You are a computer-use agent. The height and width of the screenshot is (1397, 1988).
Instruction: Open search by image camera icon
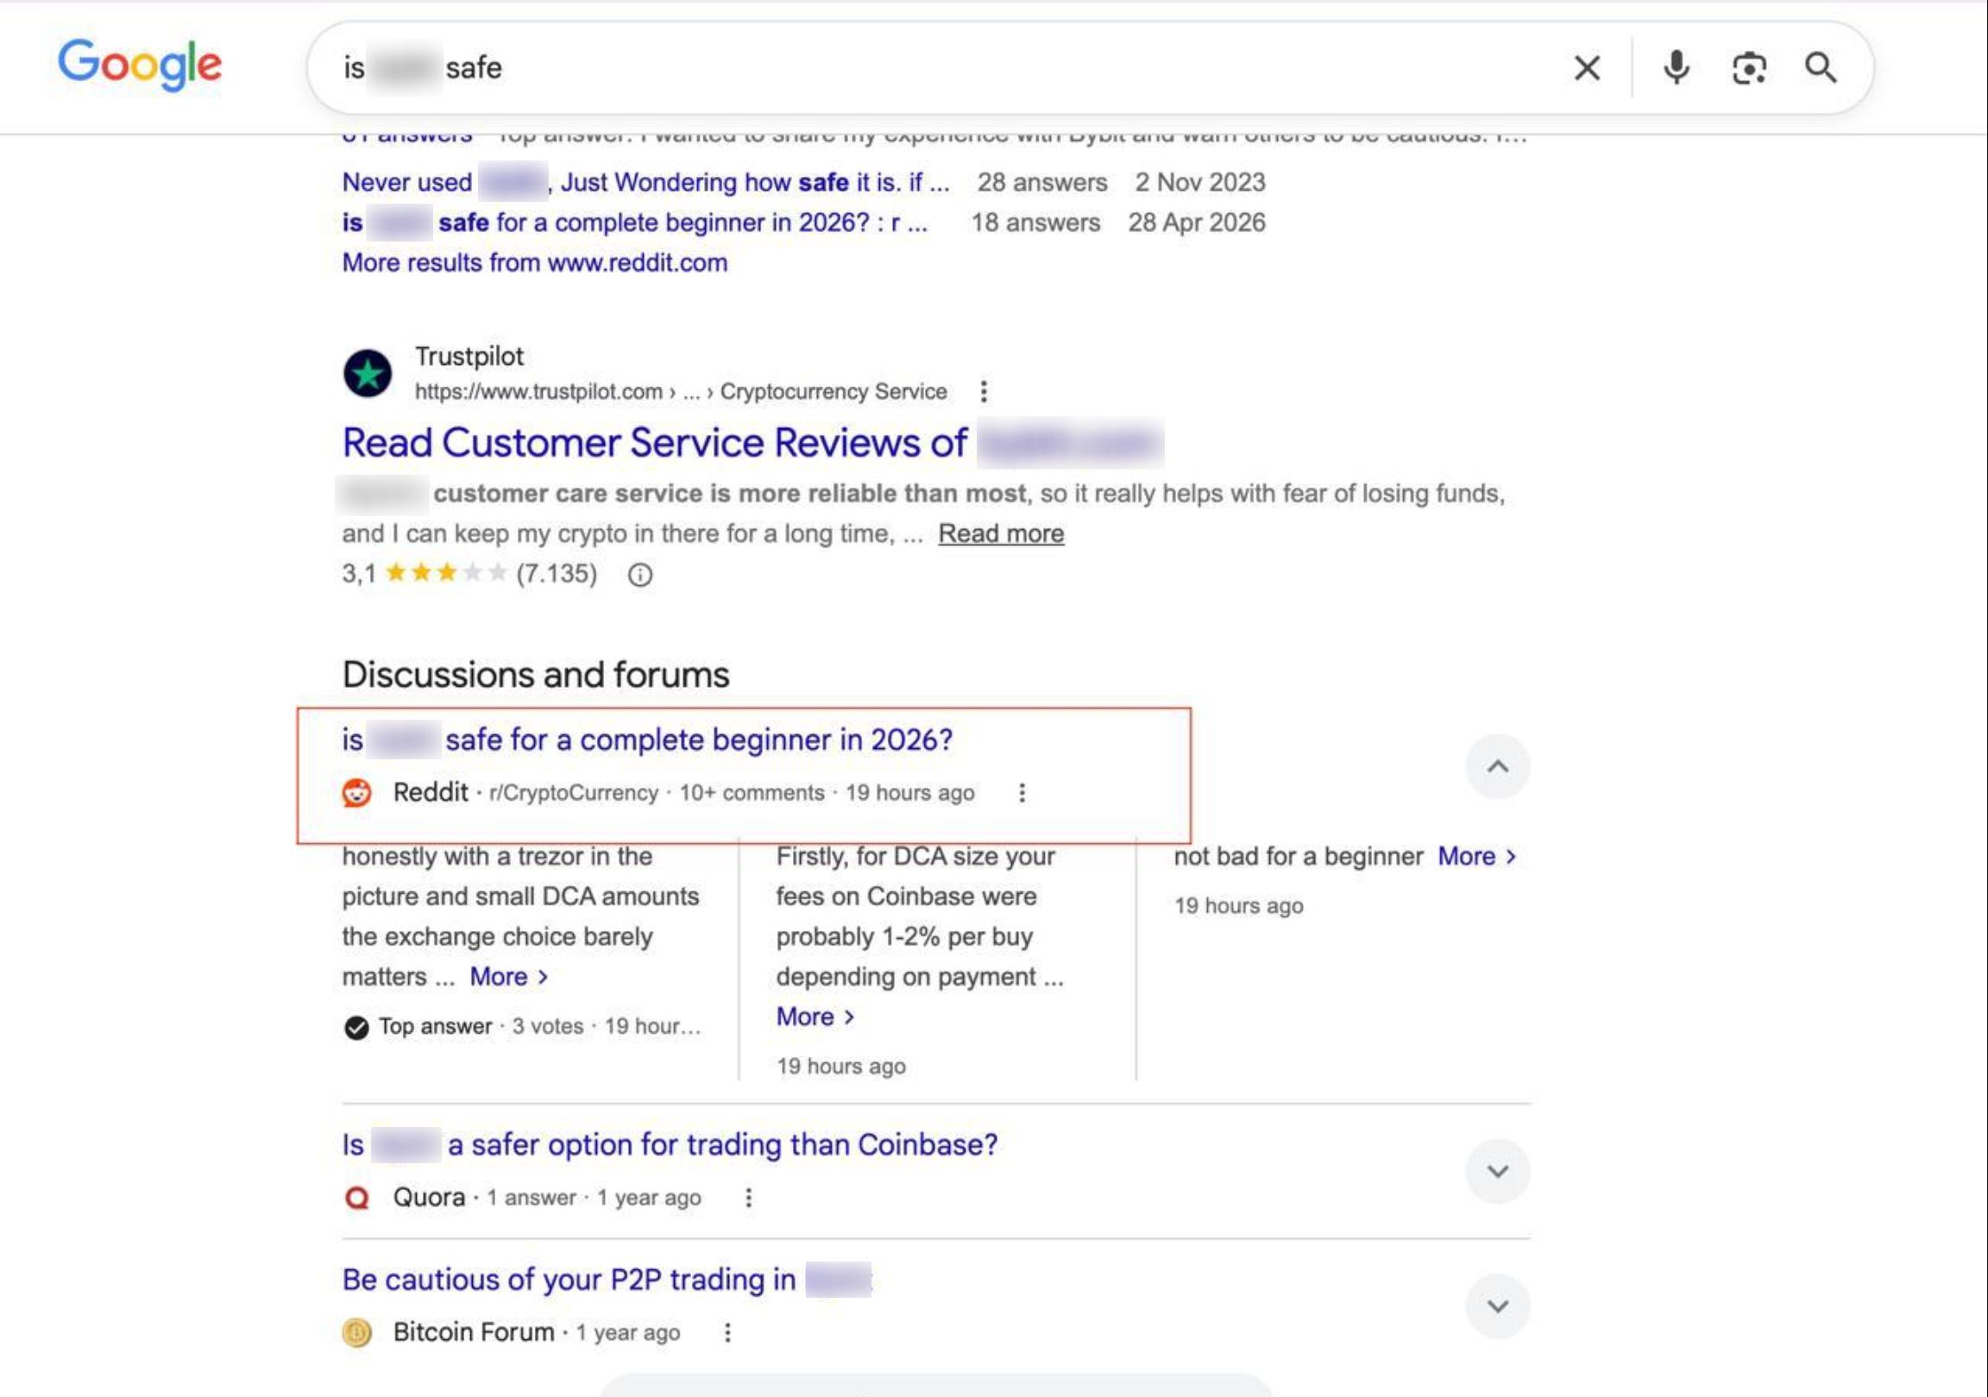[1749, 67]
